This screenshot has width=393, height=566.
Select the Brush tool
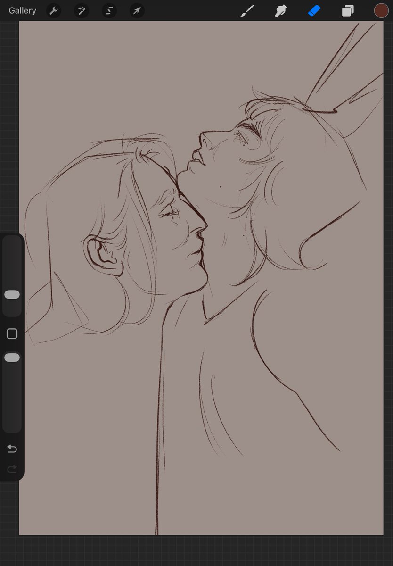click(x=247, y=10)
